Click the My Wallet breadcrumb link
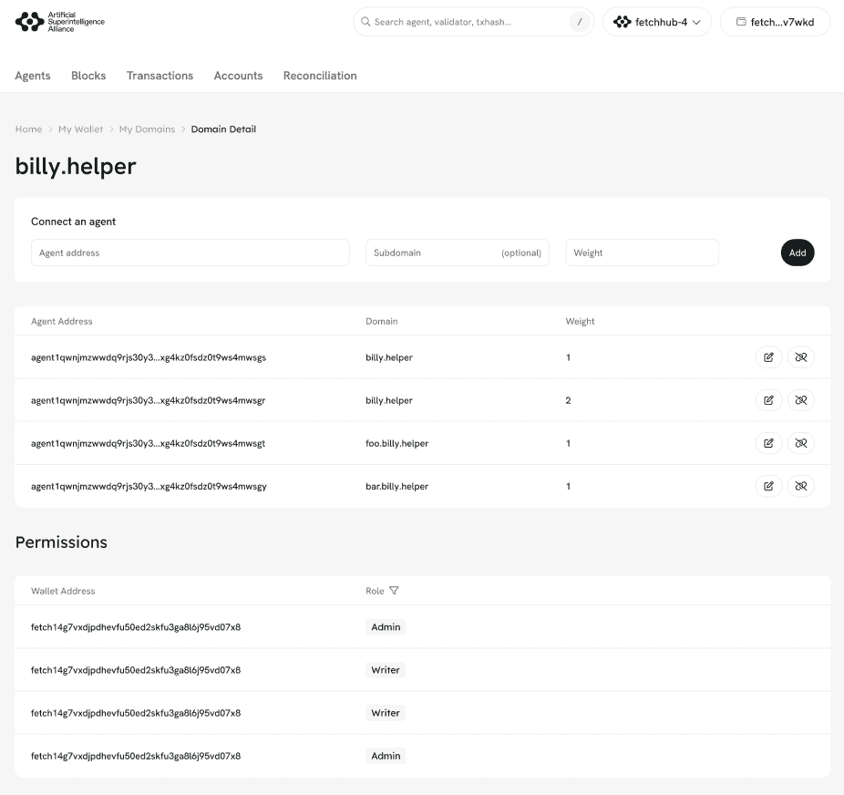The height and width of the screenshot is (795, 844). (81, 129)
